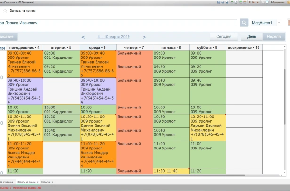Viewport: 290px width, 191px height.
Task: Switch schedule to Неделя view
Action: tap(274, 36)
